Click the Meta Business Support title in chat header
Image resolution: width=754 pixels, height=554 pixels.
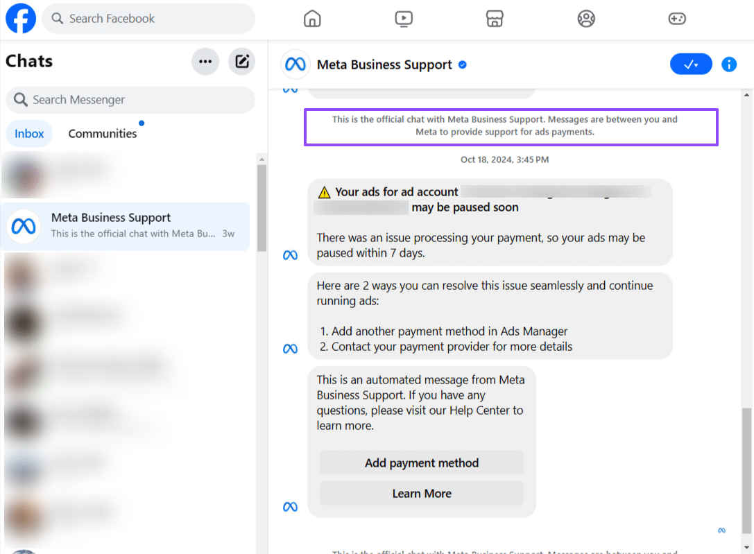[384, 64]
